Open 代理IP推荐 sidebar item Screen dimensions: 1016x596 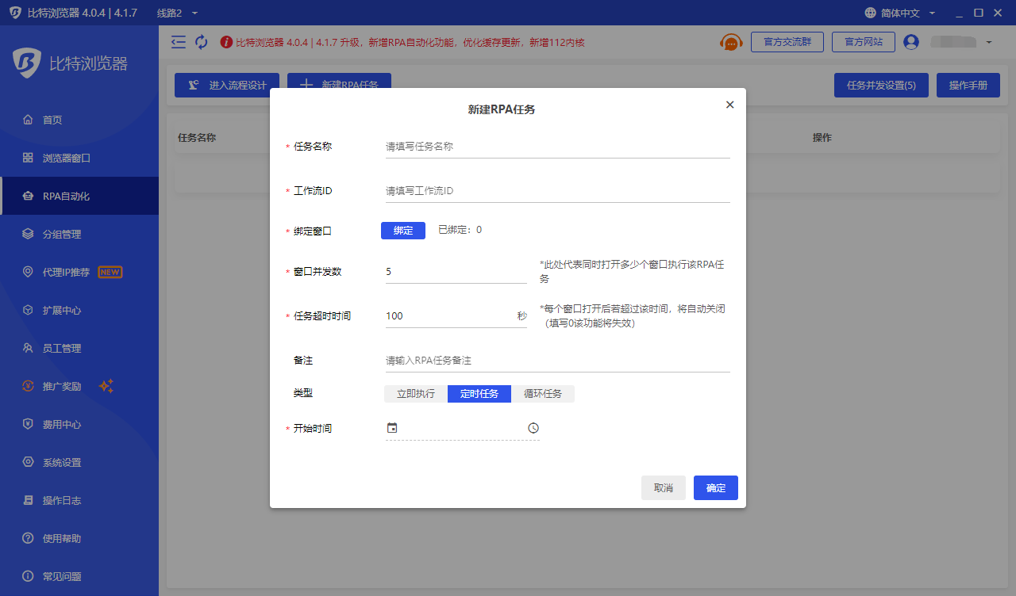[x=79, y=272]
